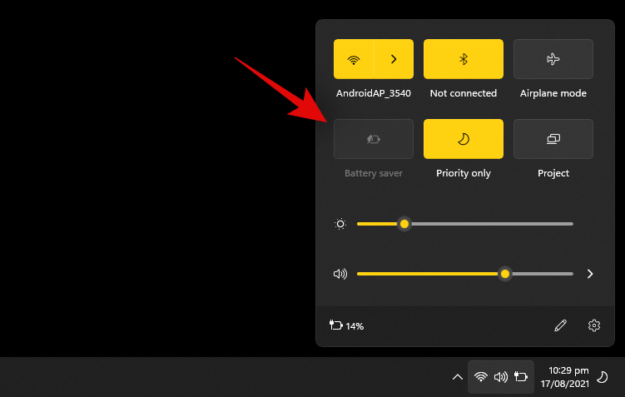Disable the Priority only focus assist tile

tap(464, 139)
